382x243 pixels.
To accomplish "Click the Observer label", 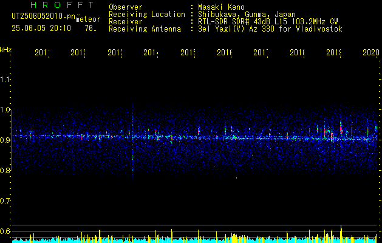I will pyautogui.click(x=126, y=7).
